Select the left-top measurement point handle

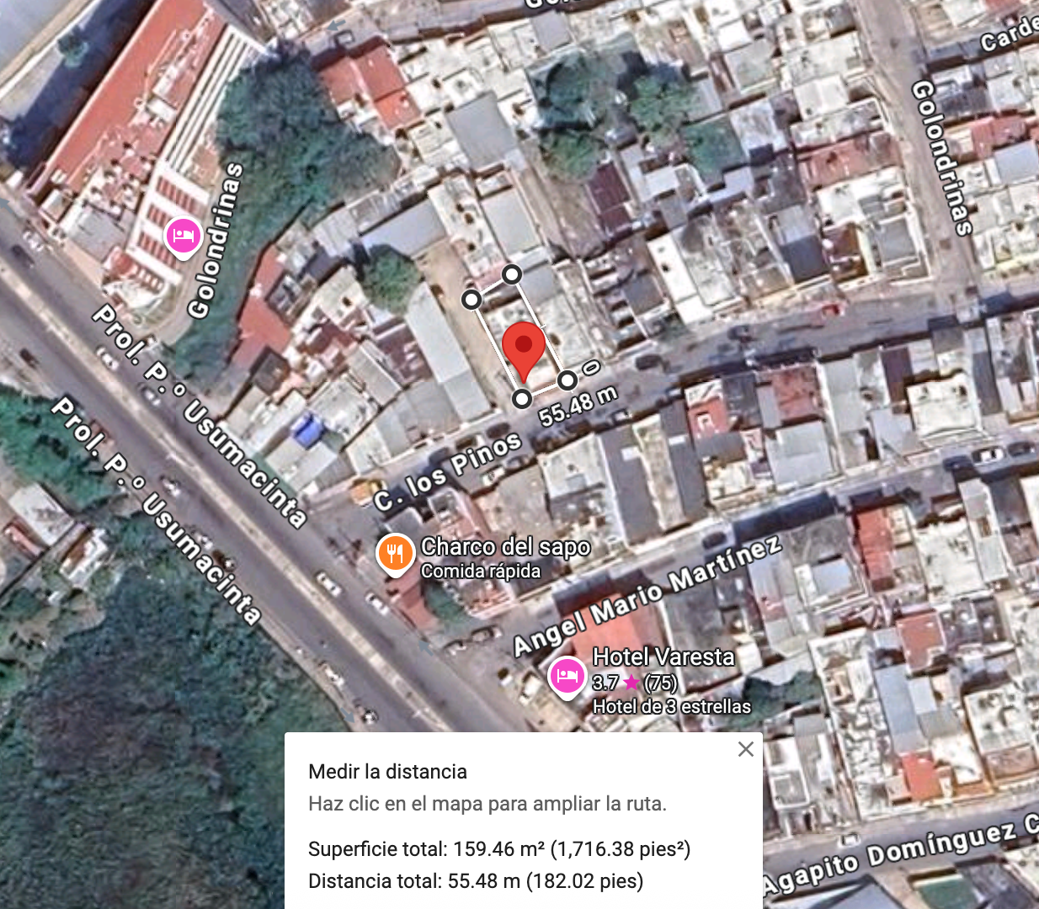pos(472,300)
